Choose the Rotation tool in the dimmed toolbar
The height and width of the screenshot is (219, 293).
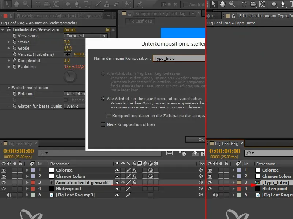click(x=38, y=4)
